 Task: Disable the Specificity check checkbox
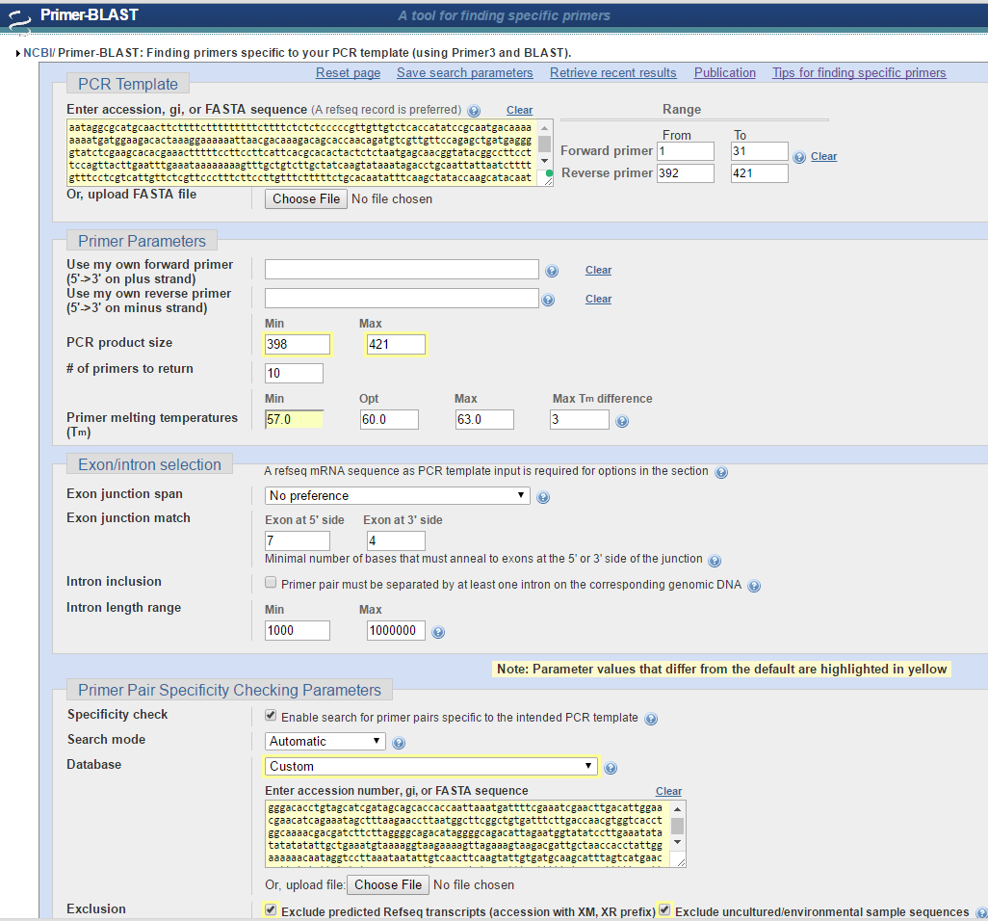272,716
